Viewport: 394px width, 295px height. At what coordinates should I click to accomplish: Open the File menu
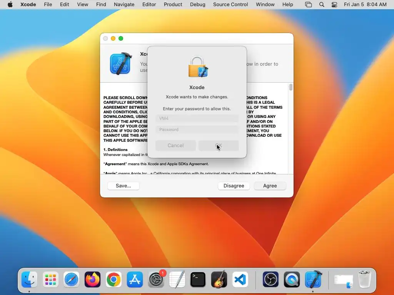pos(48,5)
